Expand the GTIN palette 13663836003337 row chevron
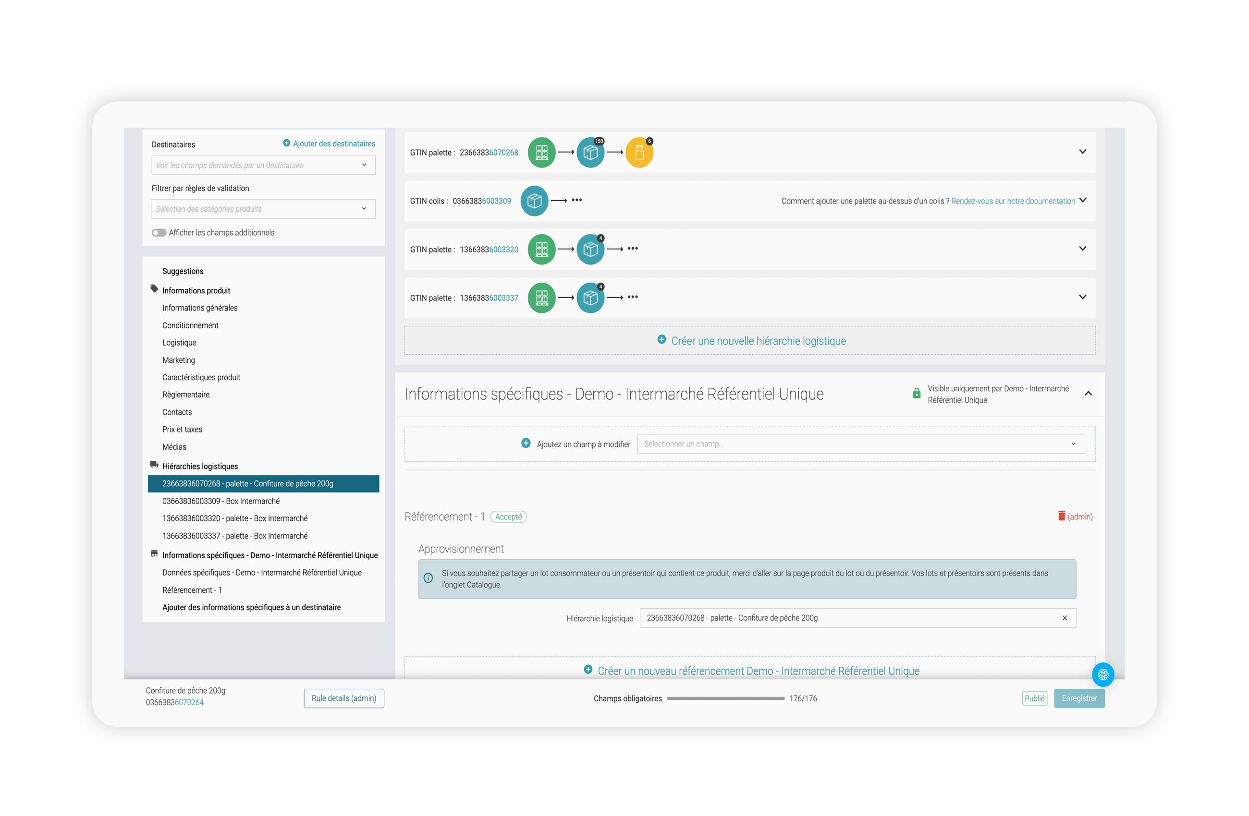This screenshot has width=1249, height=816. coord(1083,297)
